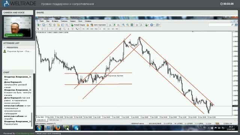The image size is (240, 135).
Task: Toggle chart shift icon
Action: click(141, 25)
